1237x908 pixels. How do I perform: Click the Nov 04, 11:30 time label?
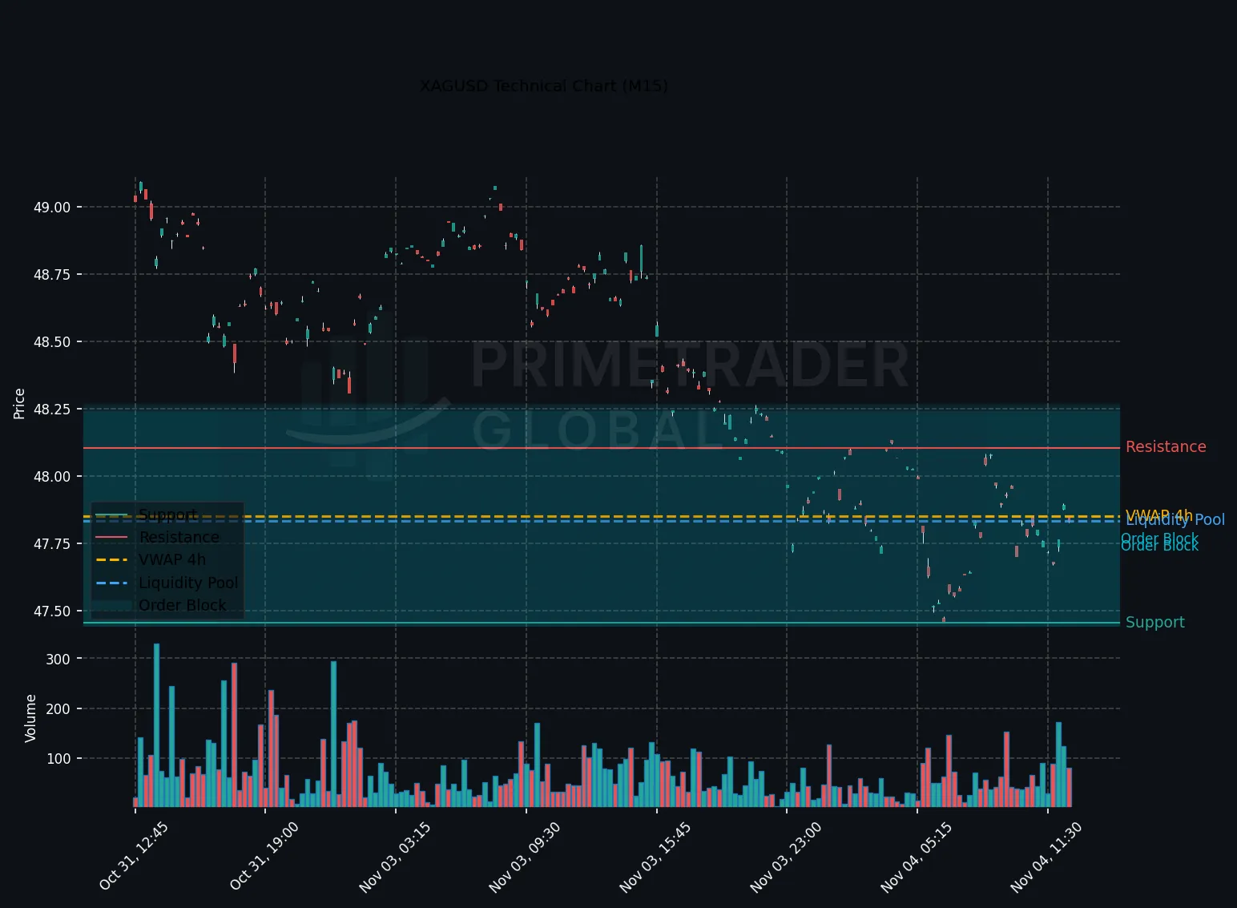pos(1046,857)
